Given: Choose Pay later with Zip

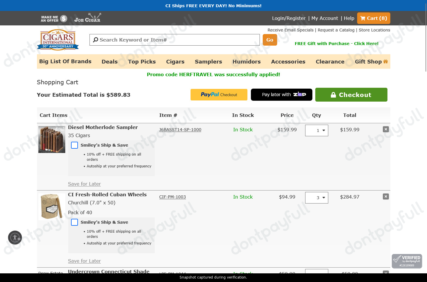Looking at the screenshot, I should 281,95.
